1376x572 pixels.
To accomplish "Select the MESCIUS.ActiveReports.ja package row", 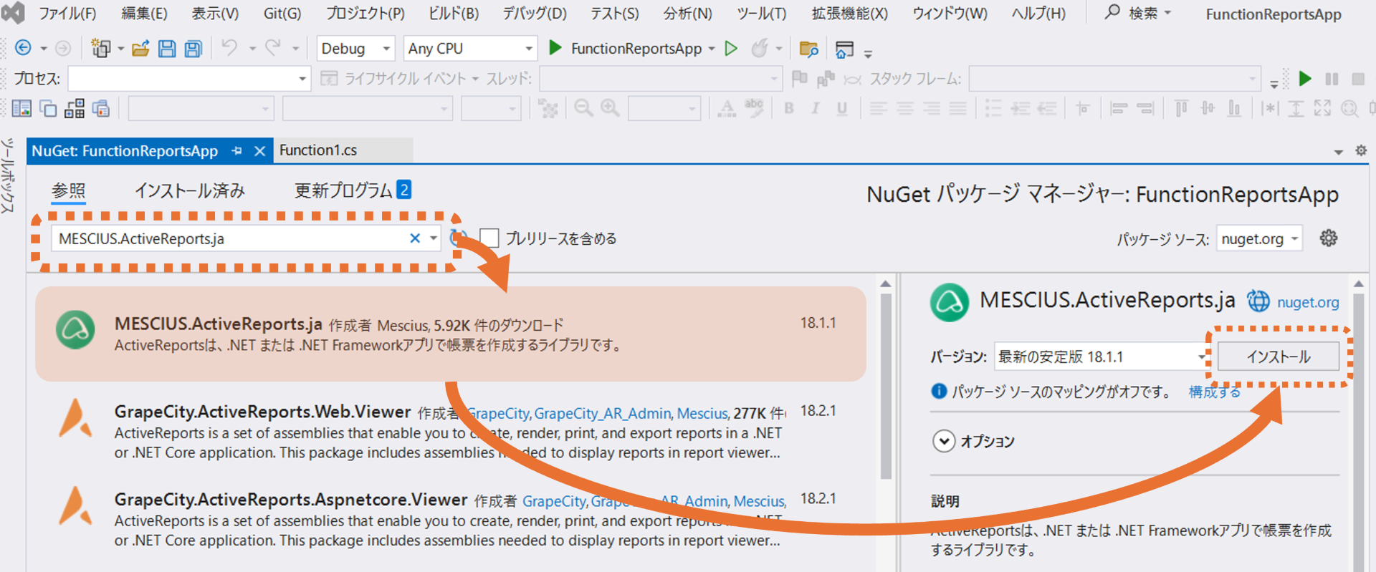I will pyautogui.click(x=451, y=334).
